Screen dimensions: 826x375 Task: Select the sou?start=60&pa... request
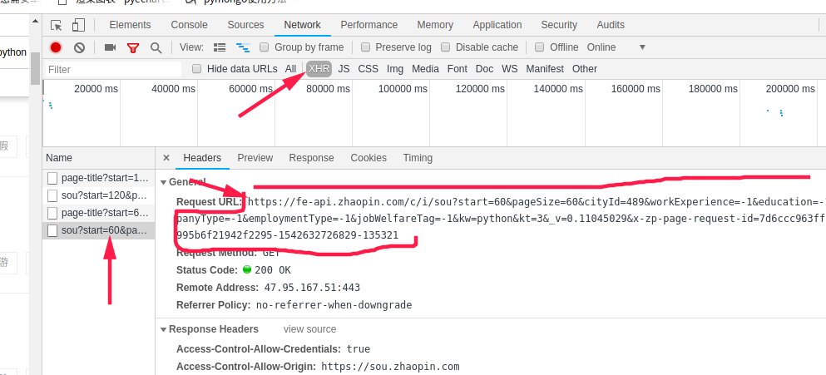(x=99, y=230)
